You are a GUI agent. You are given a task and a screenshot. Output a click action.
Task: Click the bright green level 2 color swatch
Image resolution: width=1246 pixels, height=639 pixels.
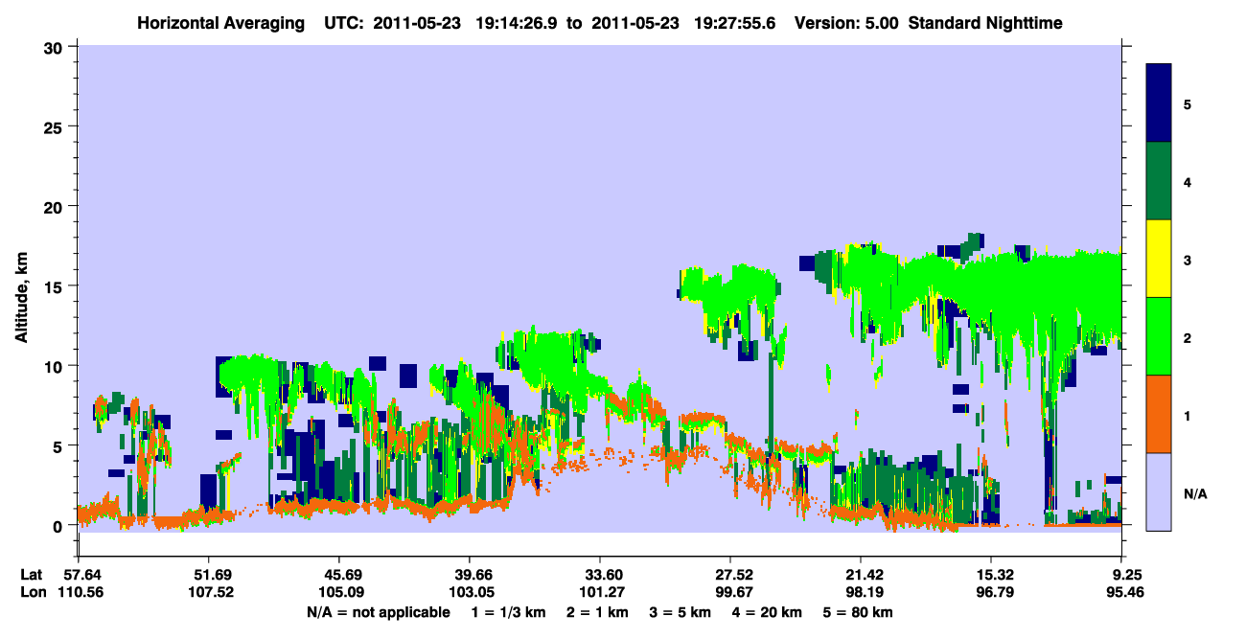[1159, 336]
